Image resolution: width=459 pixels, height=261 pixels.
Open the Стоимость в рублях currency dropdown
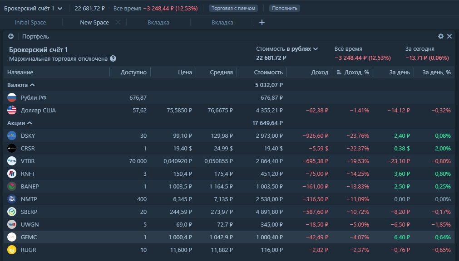click(287, 49)
